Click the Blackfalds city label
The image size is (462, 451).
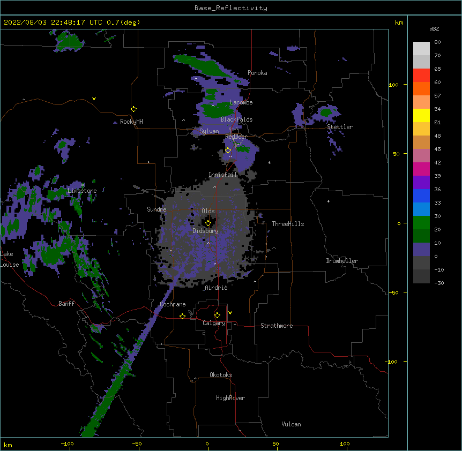(236, 119)
